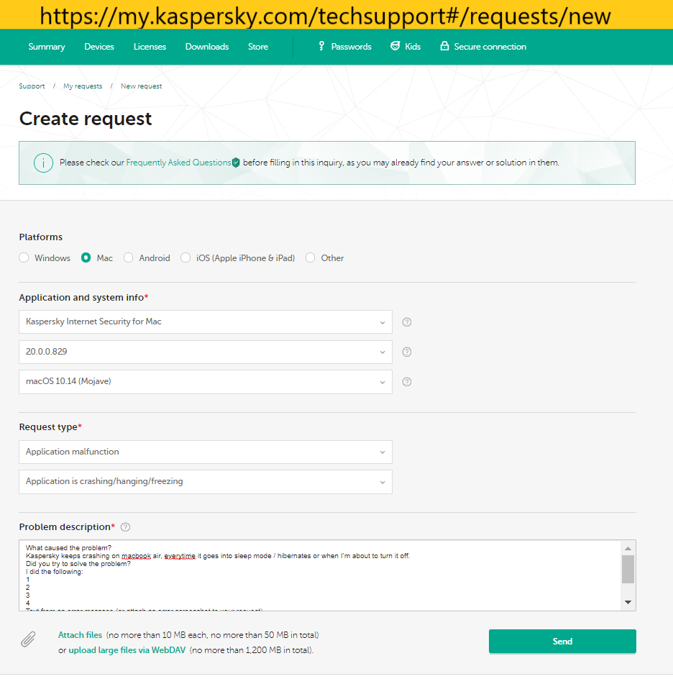Screen dimensions: 673x684
Task: Click help icon next to Problem description
Action: point(125,527)
